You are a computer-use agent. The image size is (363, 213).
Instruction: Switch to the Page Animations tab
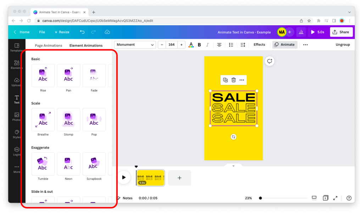tap(48, 45)
